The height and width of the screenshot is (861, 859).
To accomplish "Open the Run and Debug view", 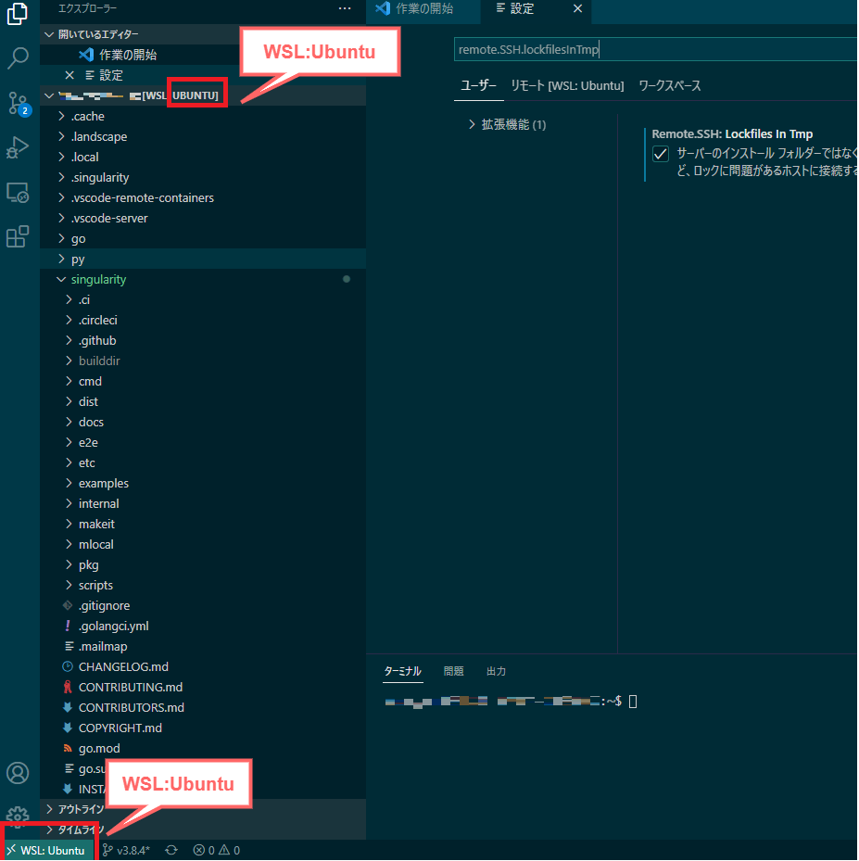I will click(18, 147).
